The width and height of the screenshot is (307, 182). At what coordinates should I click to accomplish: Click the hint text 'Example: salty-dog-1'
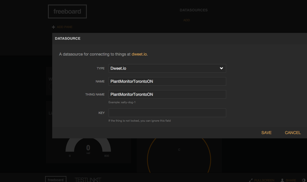click(122, 102)
